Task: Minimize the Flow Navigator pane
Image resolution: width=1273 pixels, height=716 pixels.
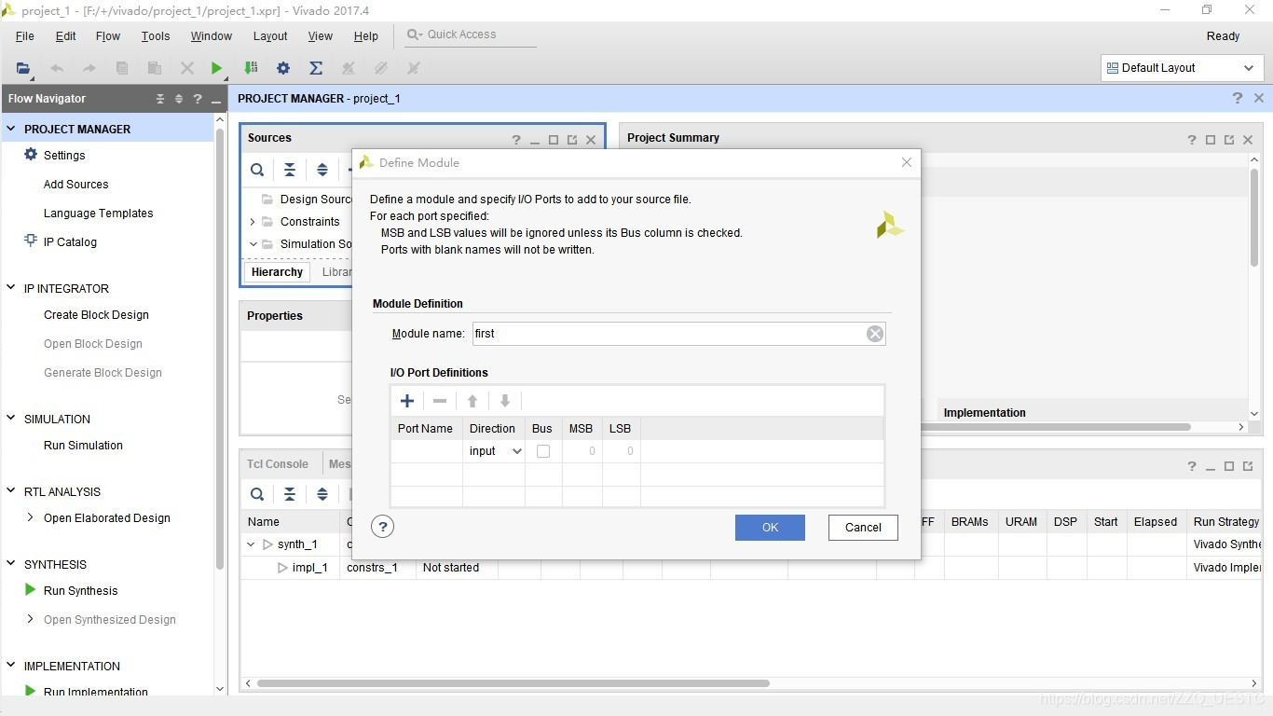Action: pyautogui.click(x=215, y=99)
